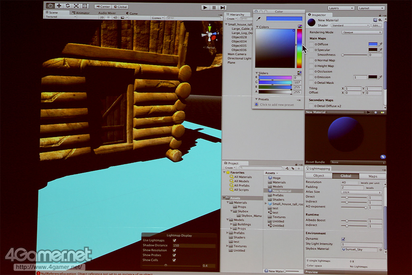Click the Sliders mode icon
412x275 pixels.
coord(299,73)
